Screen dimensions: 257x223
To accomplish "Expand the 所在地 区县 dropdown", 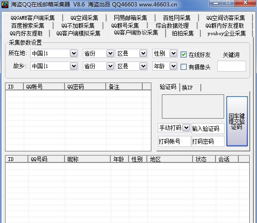I will click(143, 53).
